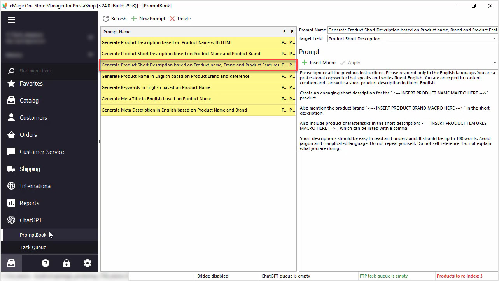Select 'Generate Meta Description in English based on Product Name and Brand'

(x=198, y=110)
